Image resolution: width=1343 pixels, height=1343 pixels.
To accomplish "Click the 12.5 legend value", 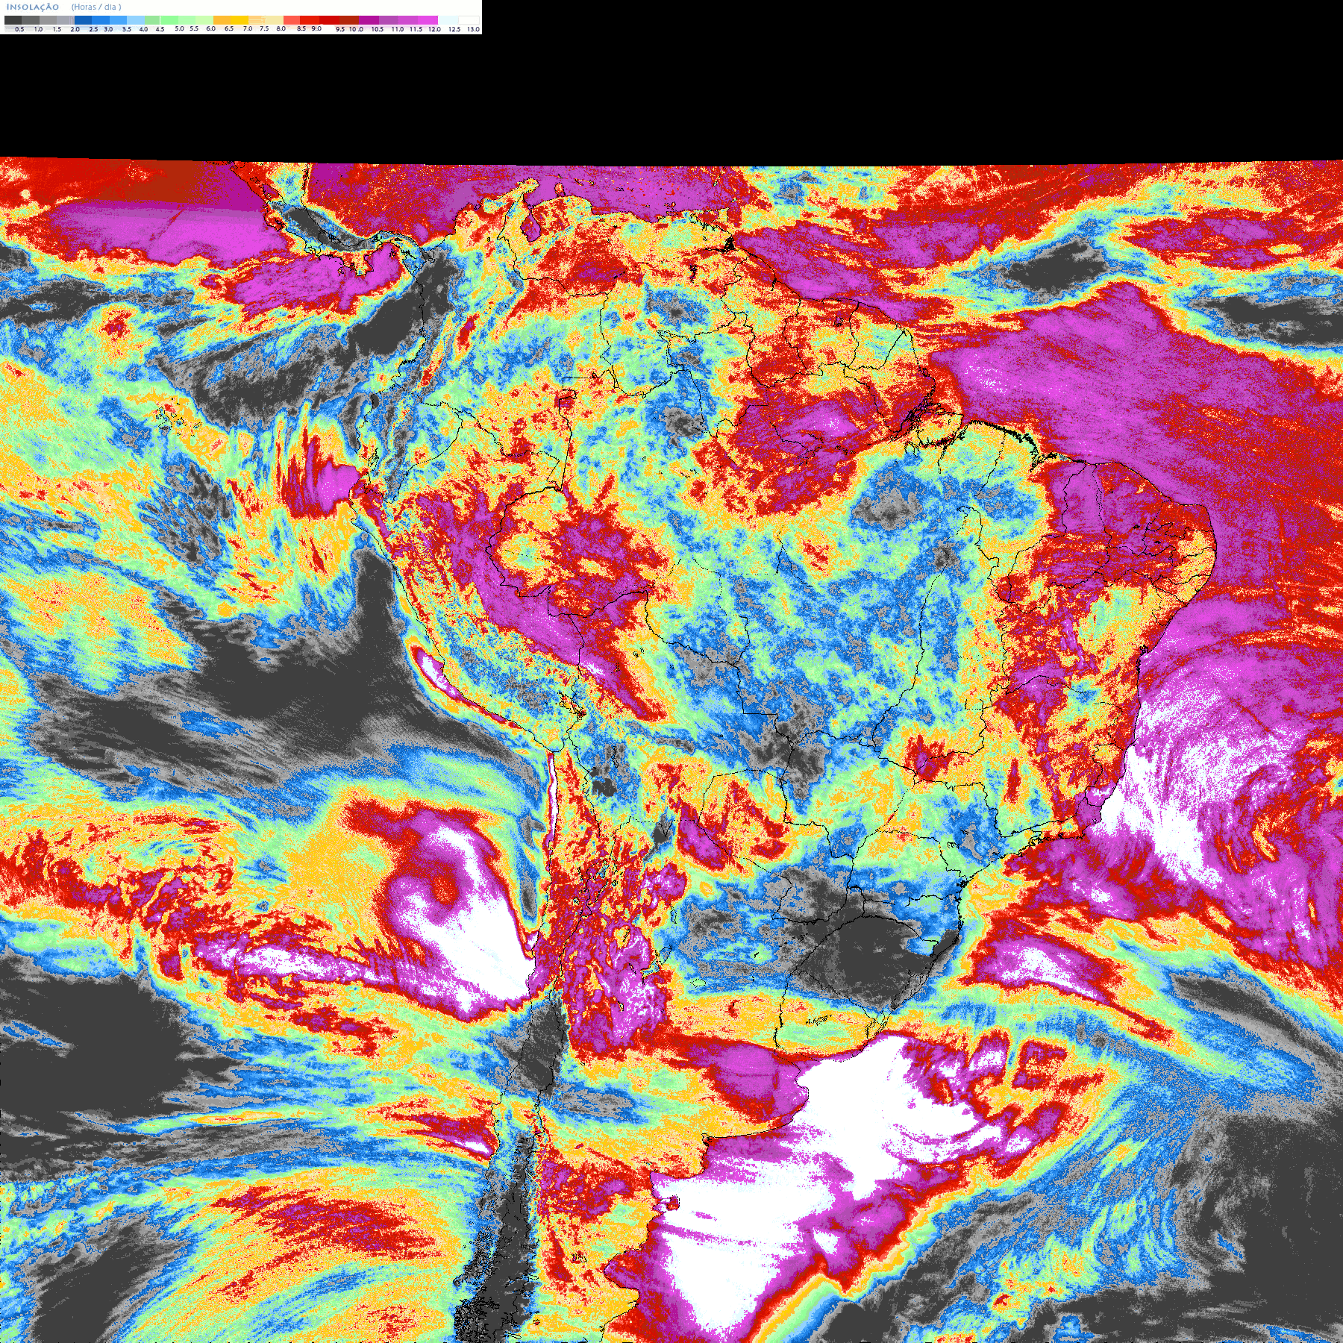I will (x=454, y=29).
